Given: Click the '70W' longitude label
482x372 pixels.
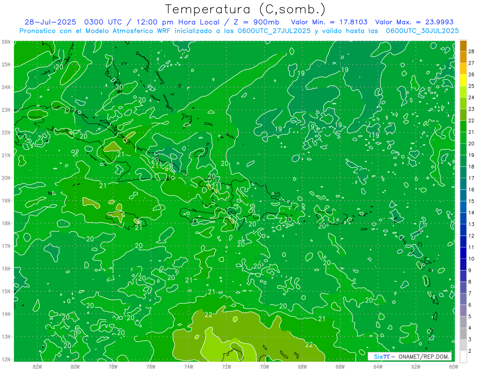Looking at the screenshot, I should (x=264, y=366).
